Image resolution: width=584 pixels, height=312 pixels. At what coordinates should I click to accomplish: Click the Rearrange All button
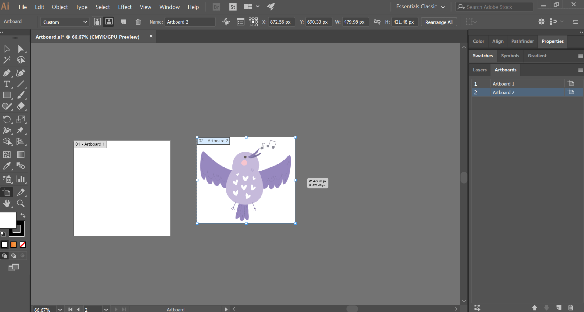[439, 22]
